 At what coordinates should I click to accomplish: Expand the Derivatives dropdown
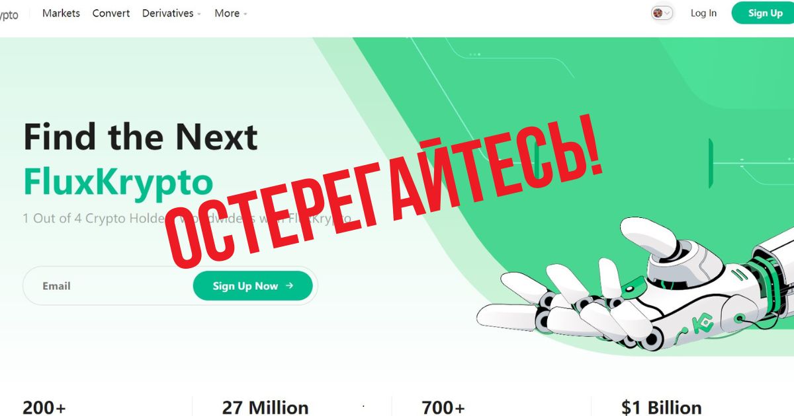171,13
